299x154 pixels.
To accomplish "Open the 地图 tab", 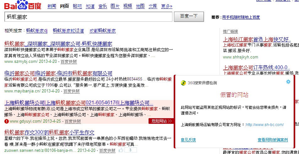I will point(140,6).
